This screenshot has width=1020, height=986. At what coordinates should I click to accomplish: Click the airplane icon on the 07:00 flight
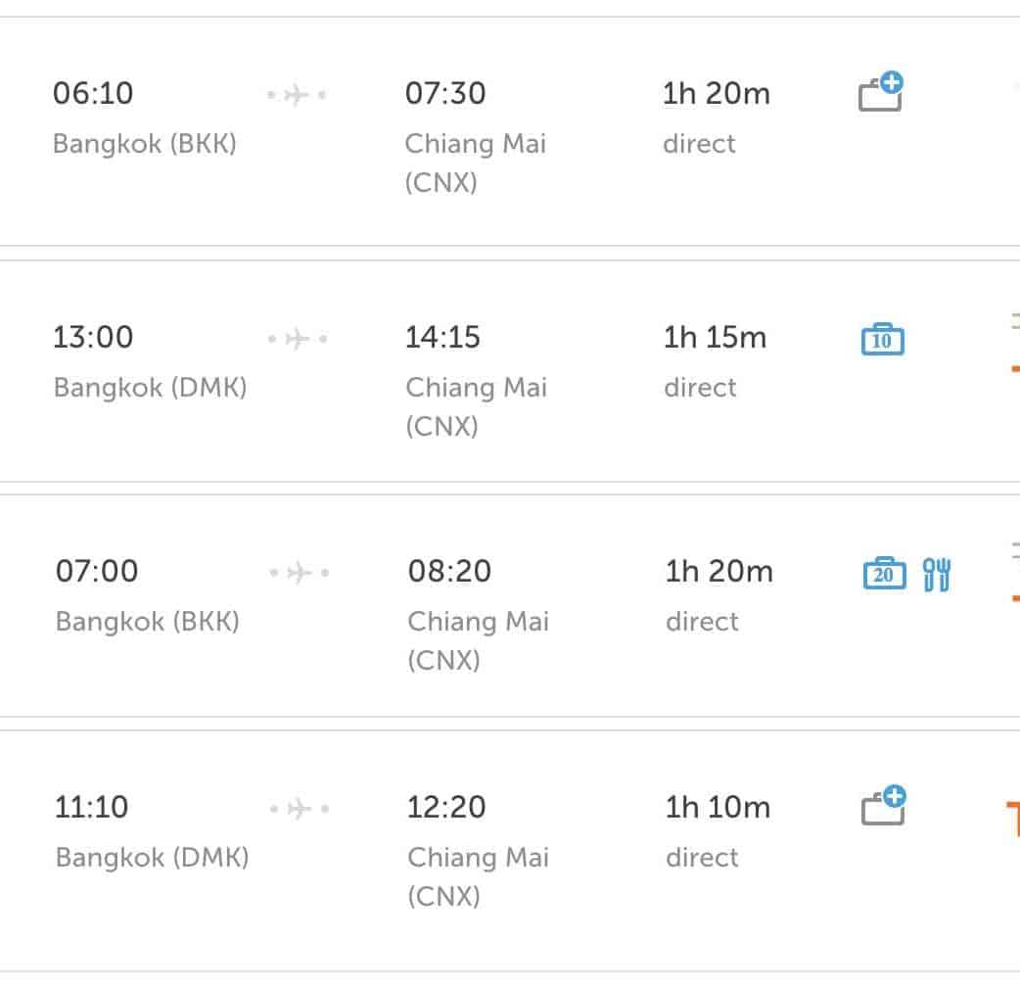299,573
